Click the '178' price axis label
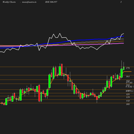This screenshot has width=134, height=134. pyautogui.click(x=128, y=68)
